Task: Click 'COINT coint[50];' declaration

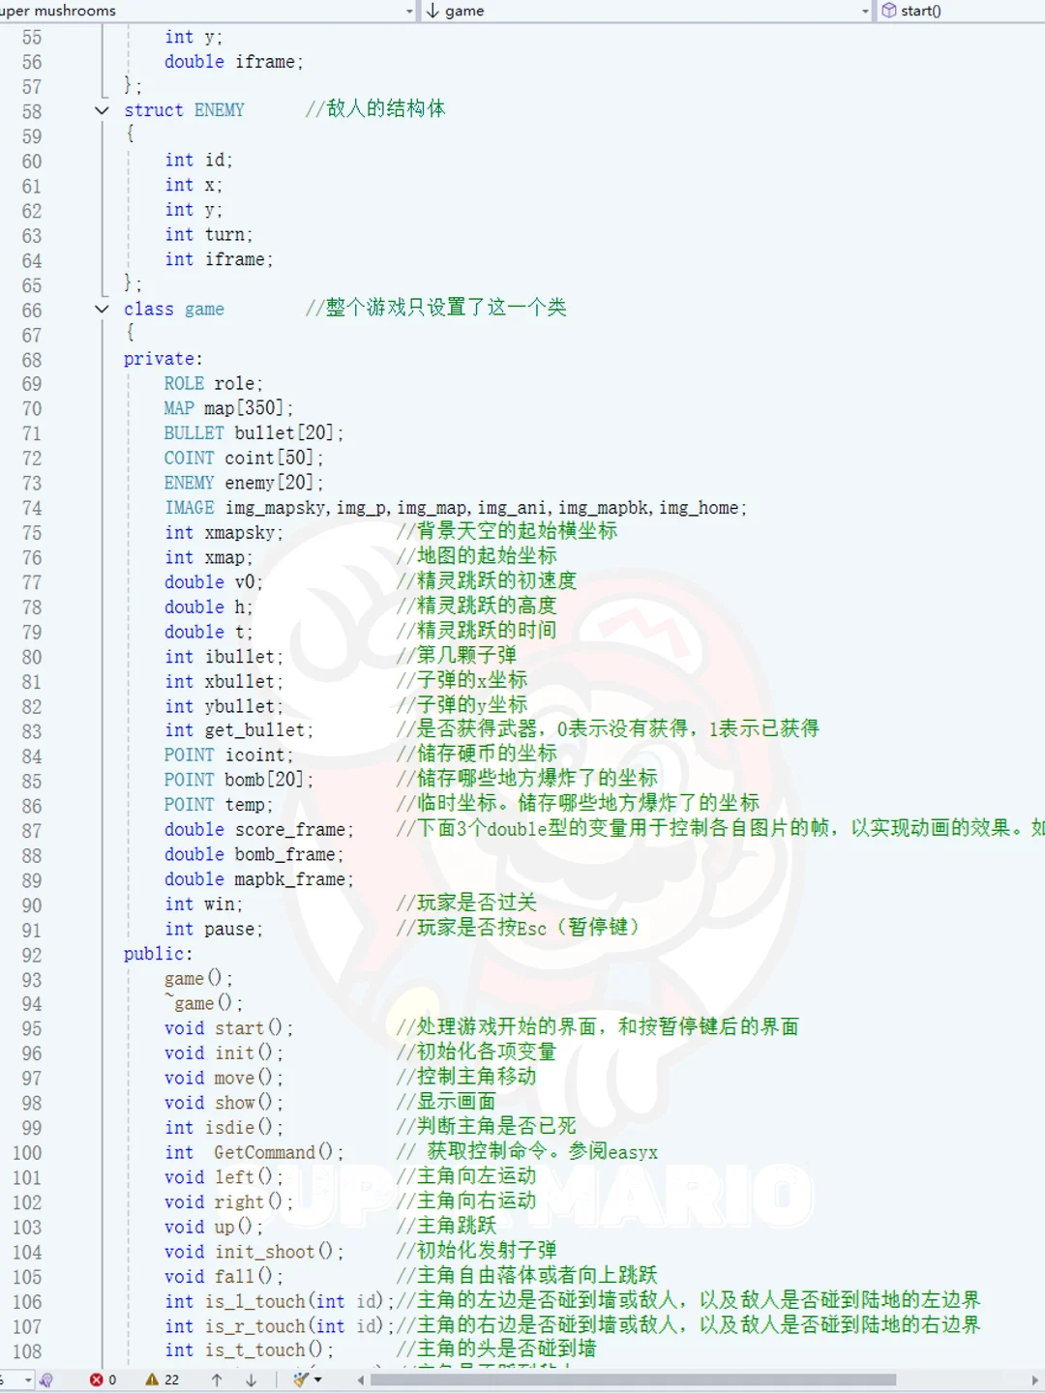Action: click(x=244, y=459)
